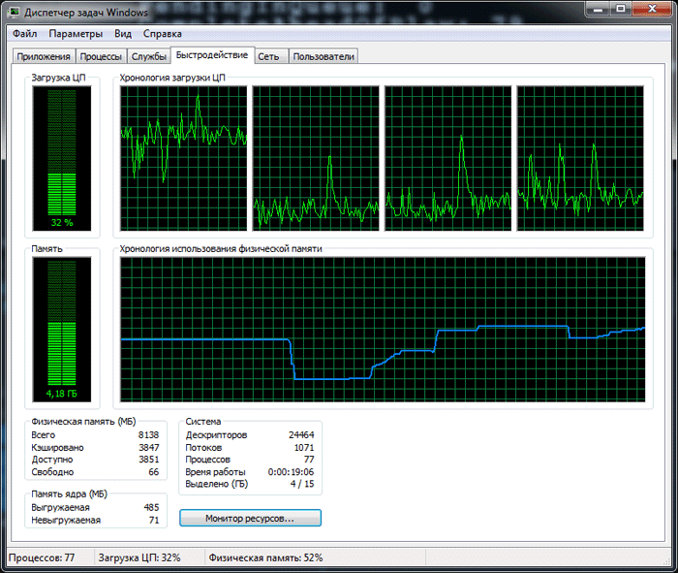Click the memory meter showing 4,18 ГБ
Screen dimensions: 678x573
[62, 330]
